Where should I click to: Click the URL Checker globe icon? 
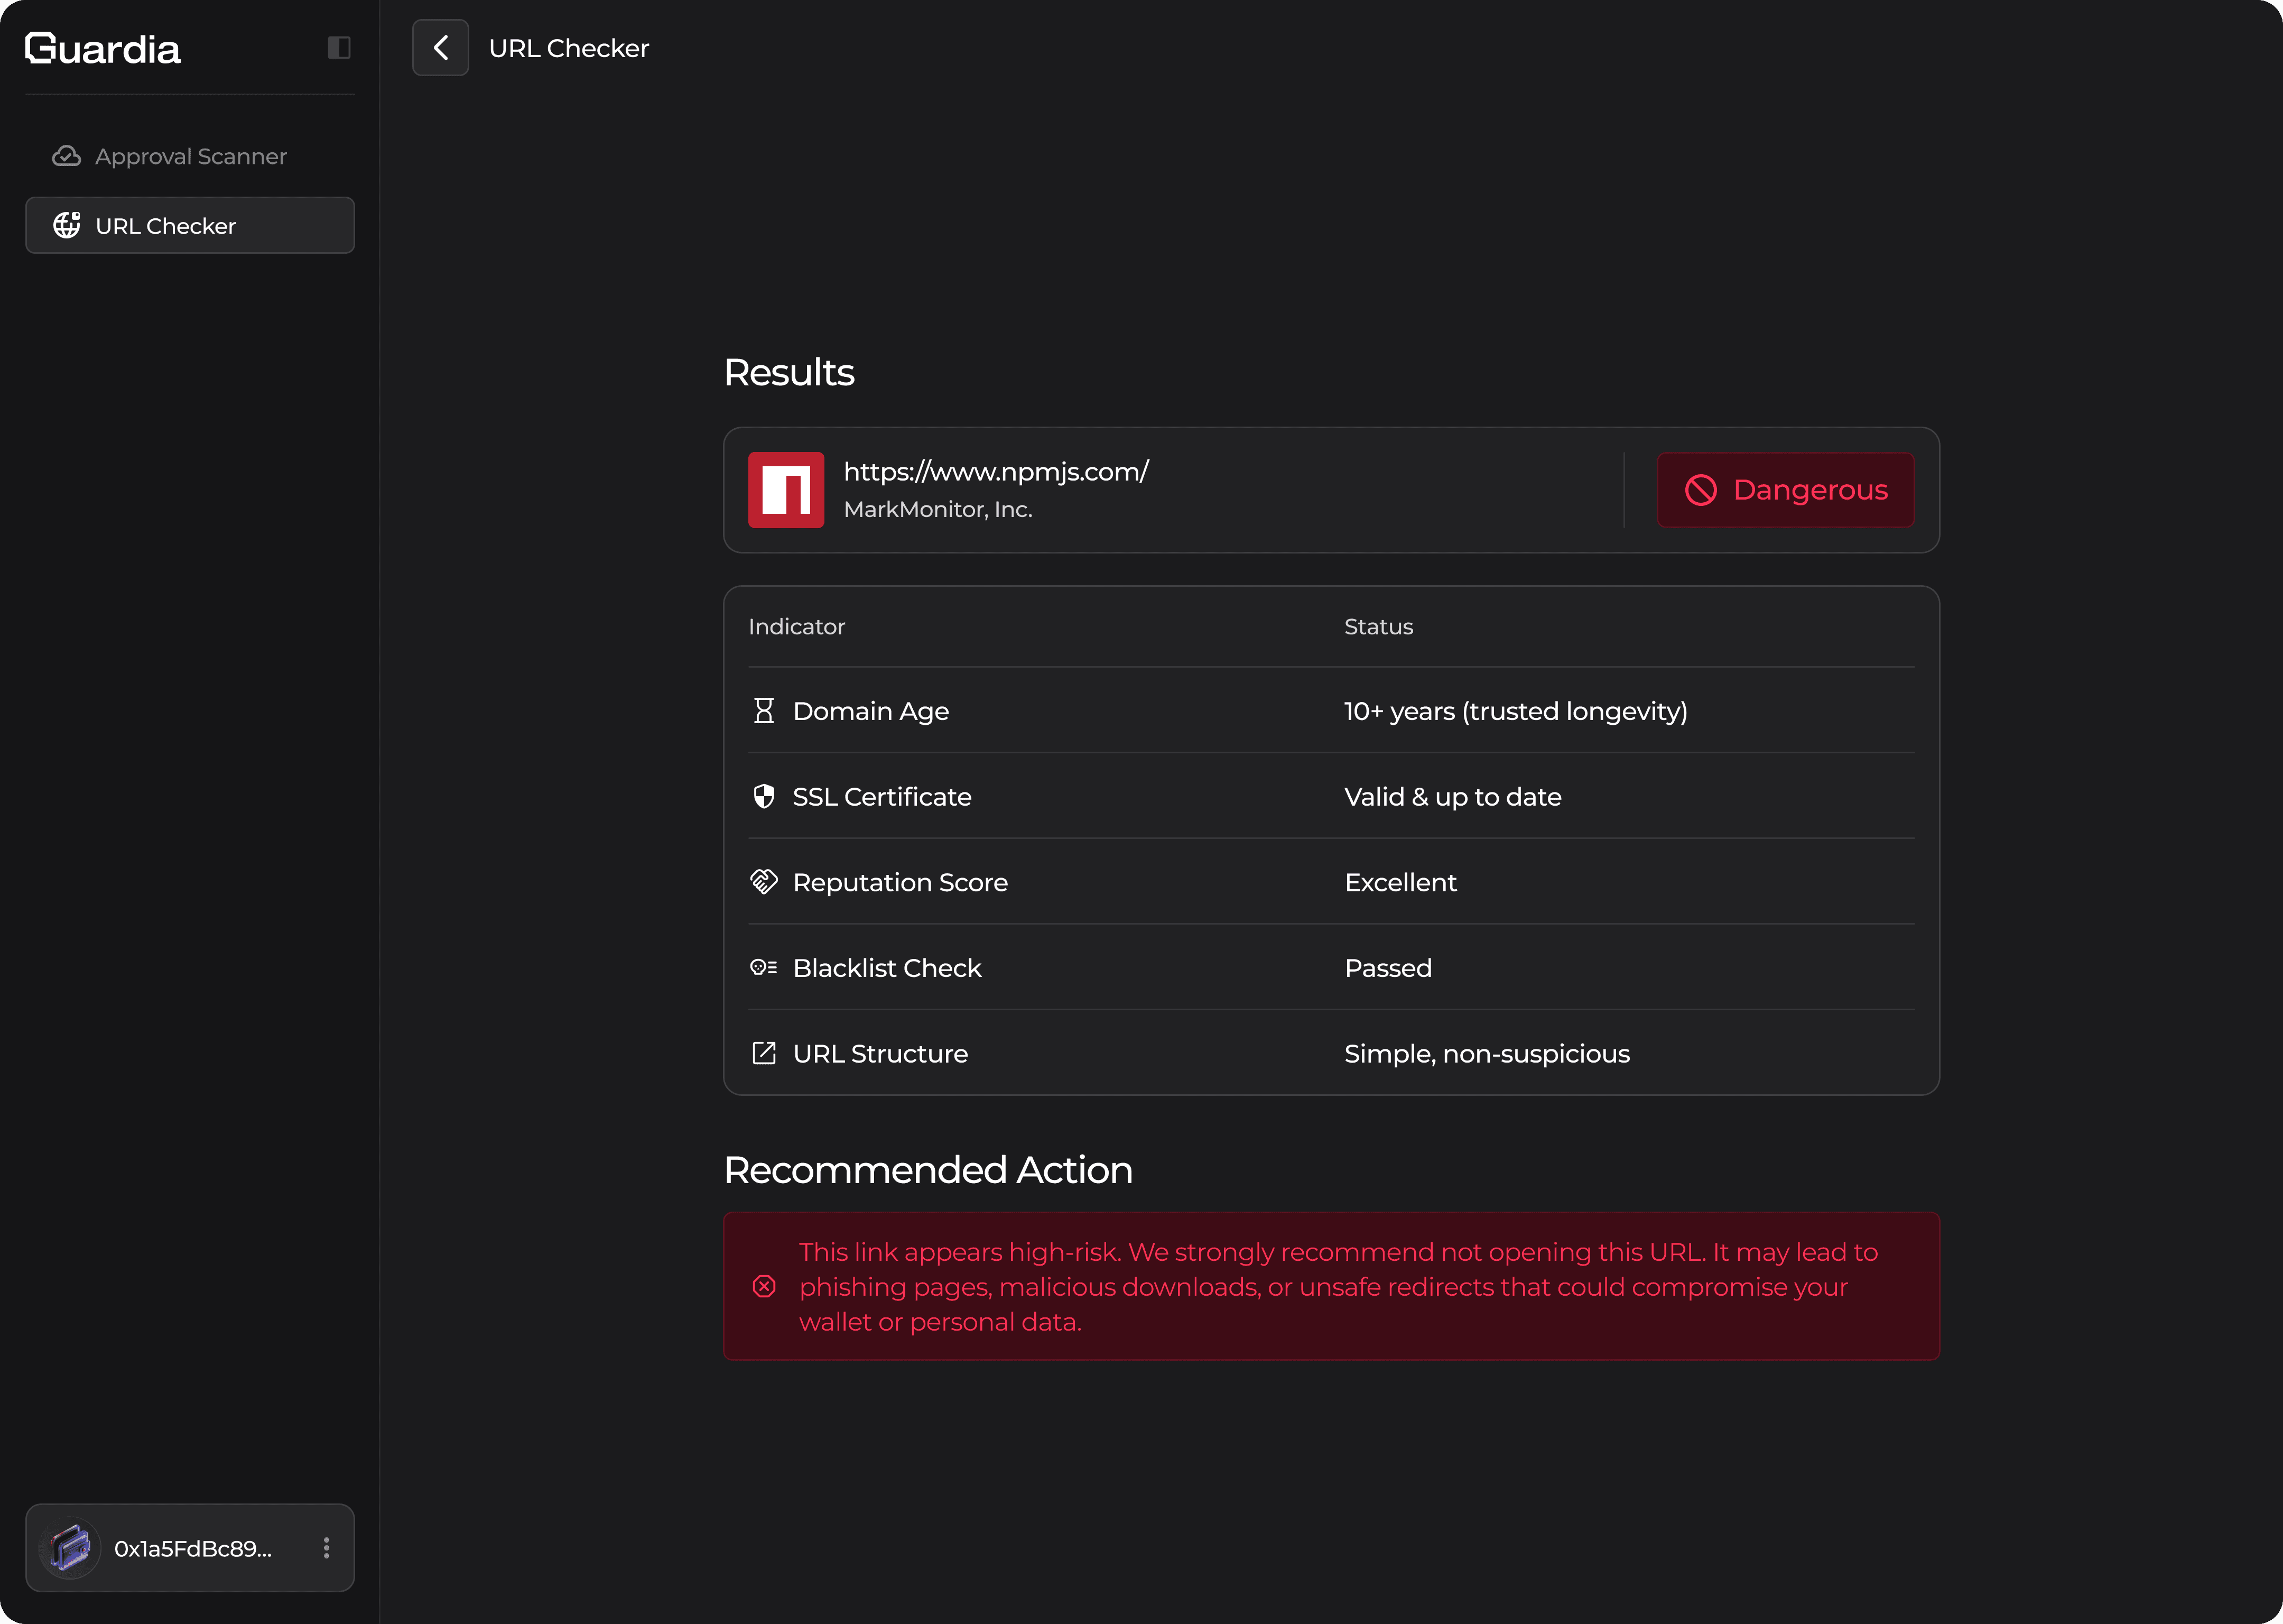point(67,225)
